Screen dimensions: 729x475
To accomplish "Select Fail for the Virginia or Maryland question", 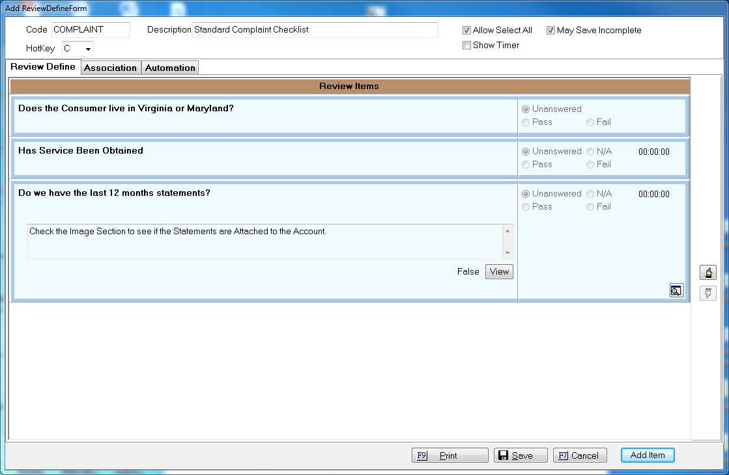I will [590, 122].
